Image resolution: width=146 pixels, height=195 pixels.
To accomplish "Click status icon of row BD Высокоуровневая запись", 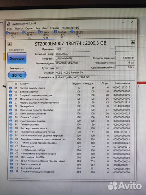I will tap(11, 128).
